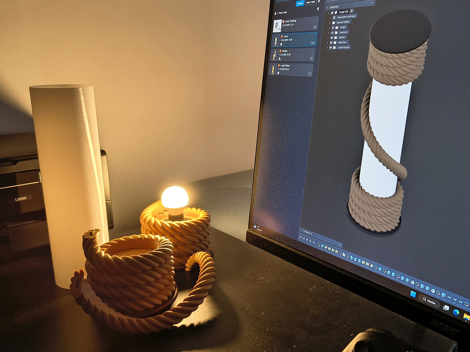Screen dimensions: 470x352
Task: Collapse the BROWSER panel header arrow
Action: pyautogui.click(x=327, y=7)
